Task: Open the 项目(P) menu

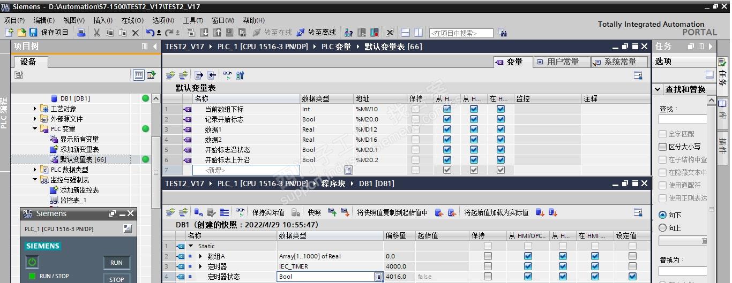Action: coord(14,20)
